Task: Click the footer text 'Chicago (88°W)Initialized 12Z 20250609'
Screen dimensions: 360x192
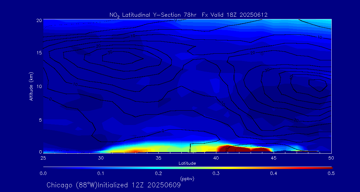Action: (114, 185)
